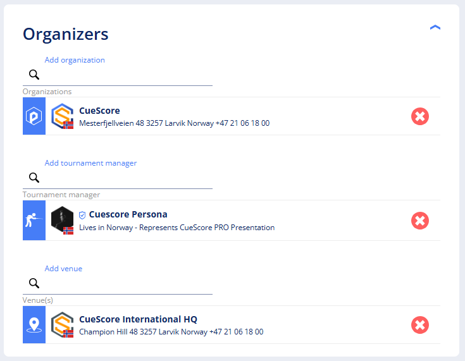Screen dimensions: 465x361
Task: Click the Add venue search field
Action: [118, 284]
